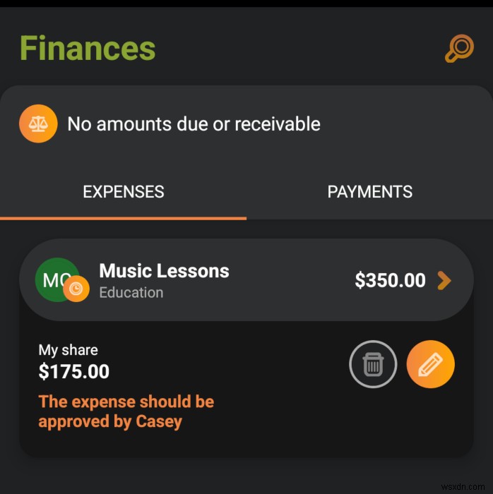Tap the Education category label
The height and width of the screenshot is (494, 493).
[x=131, y=292]
